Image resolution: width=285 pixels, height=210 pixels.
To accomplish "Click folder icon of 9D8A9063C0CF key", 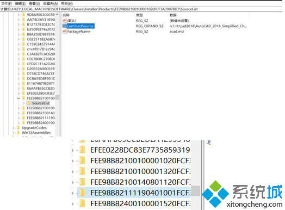I will click(x=23, y=15).
